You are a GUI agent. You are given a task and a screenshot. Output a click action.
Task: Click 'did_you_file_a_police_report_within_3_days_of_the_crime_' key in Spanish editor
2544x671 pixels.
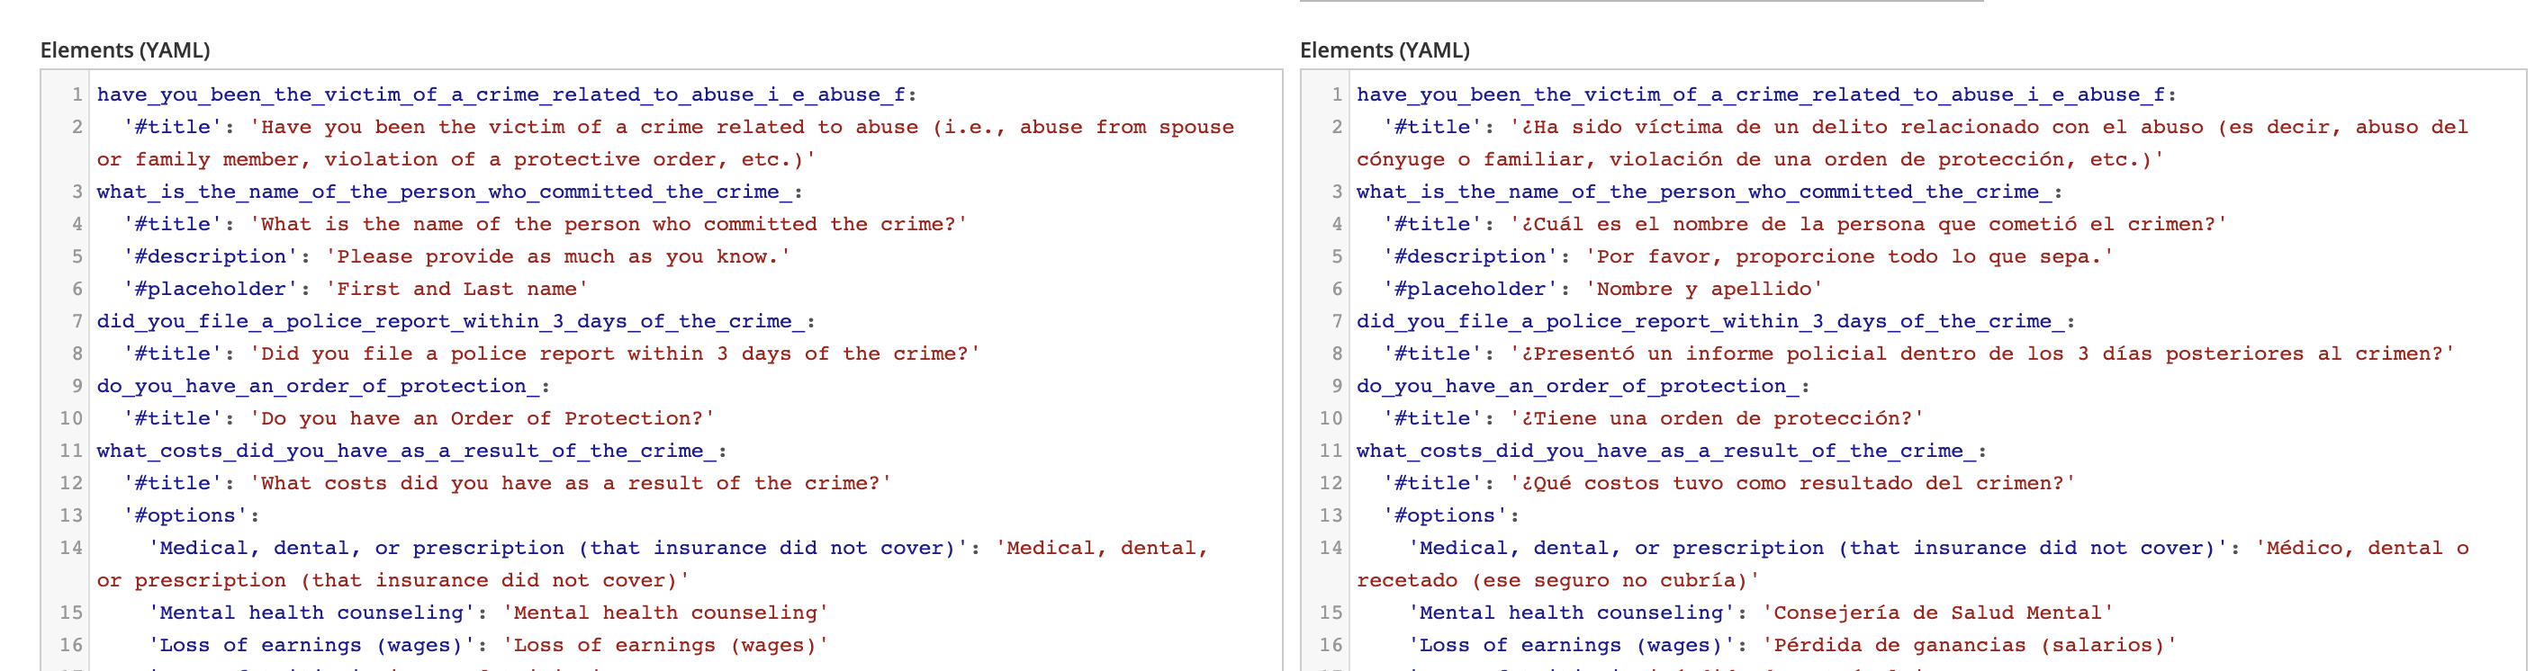(x=1710, y=322)
